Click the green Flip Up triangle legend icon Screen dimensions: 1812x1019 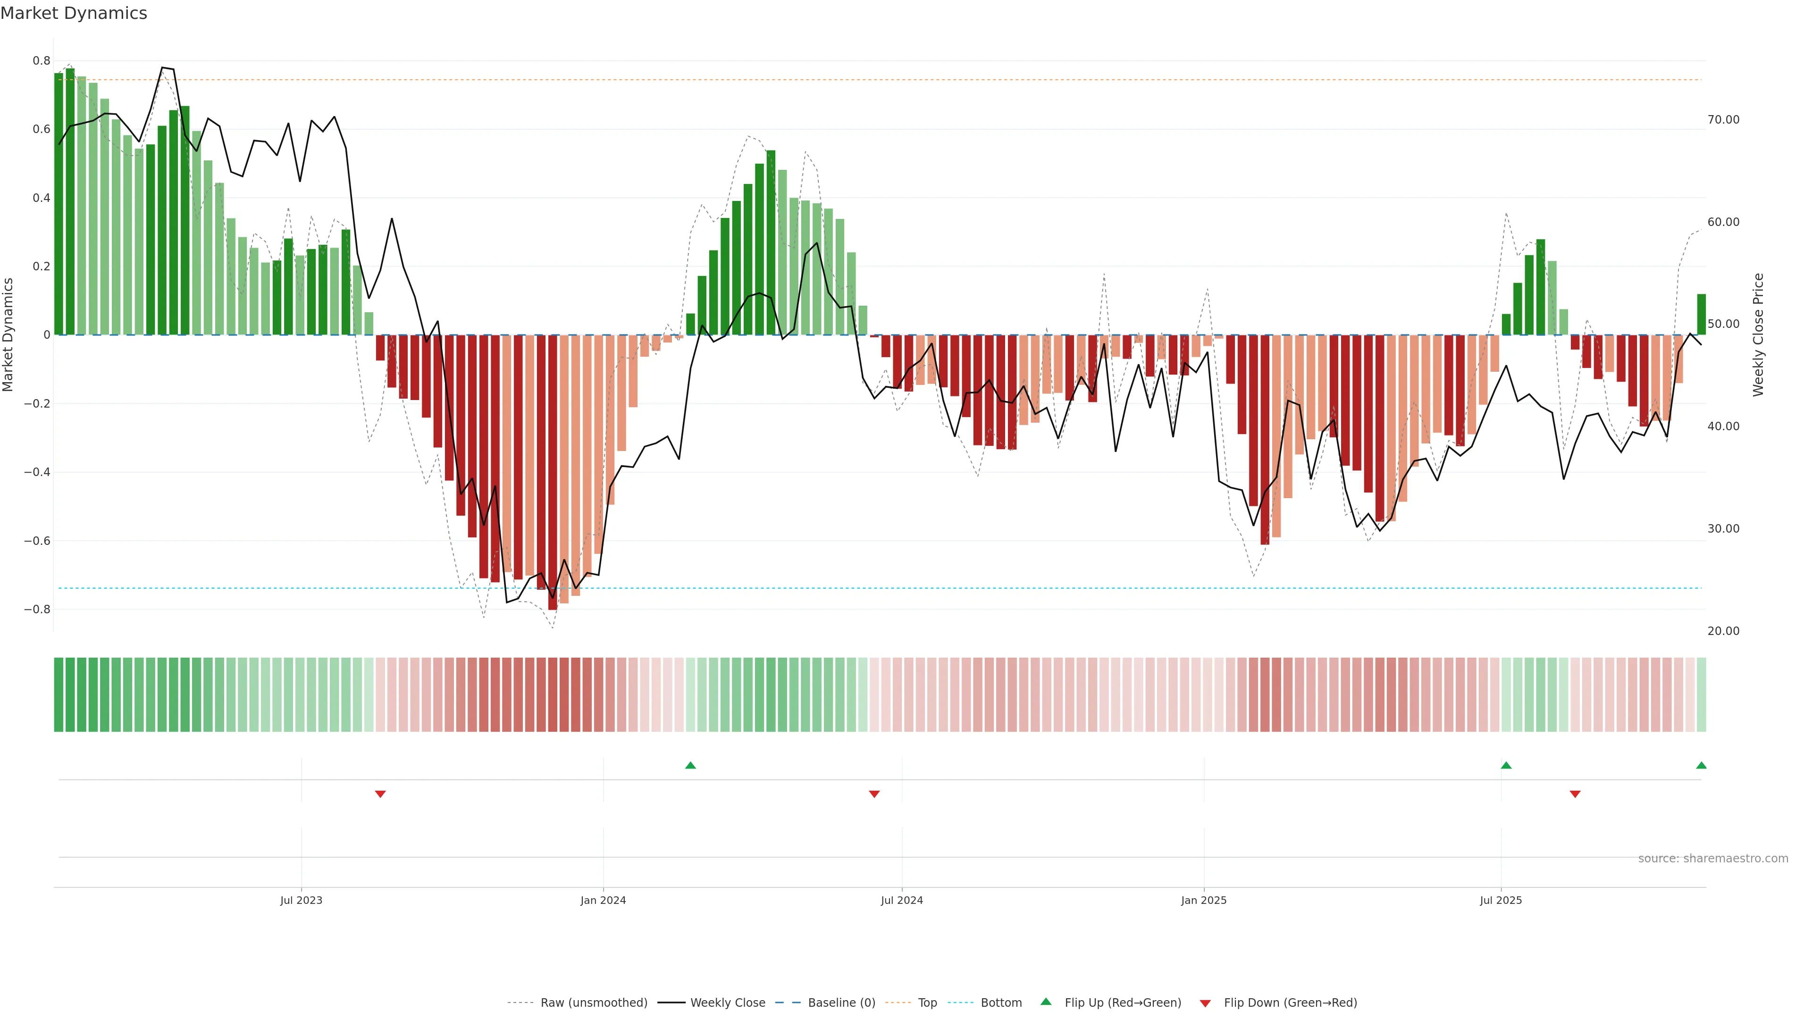click(1046, 1002)
